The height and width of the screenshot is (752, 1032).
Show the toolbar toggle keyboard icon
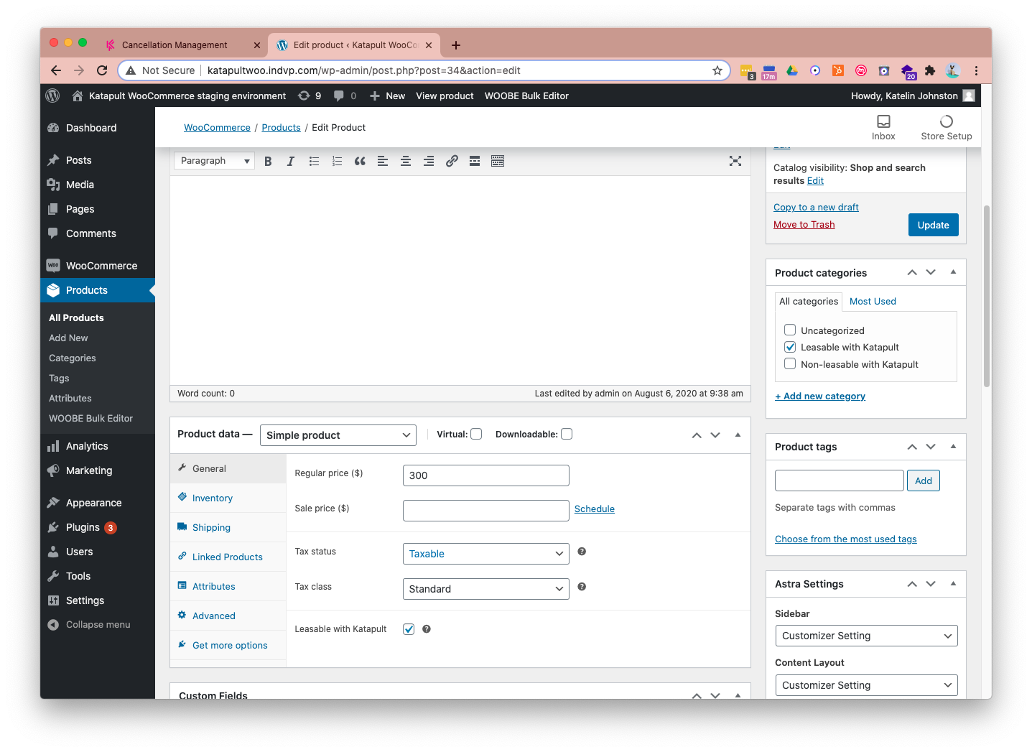pos(498,161)
